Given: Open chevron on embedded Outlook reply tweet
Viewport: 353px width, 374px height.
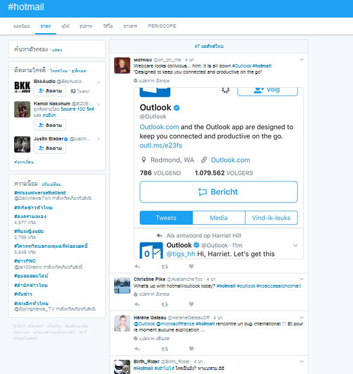Looking at the screenshot, I should [295, 246].
